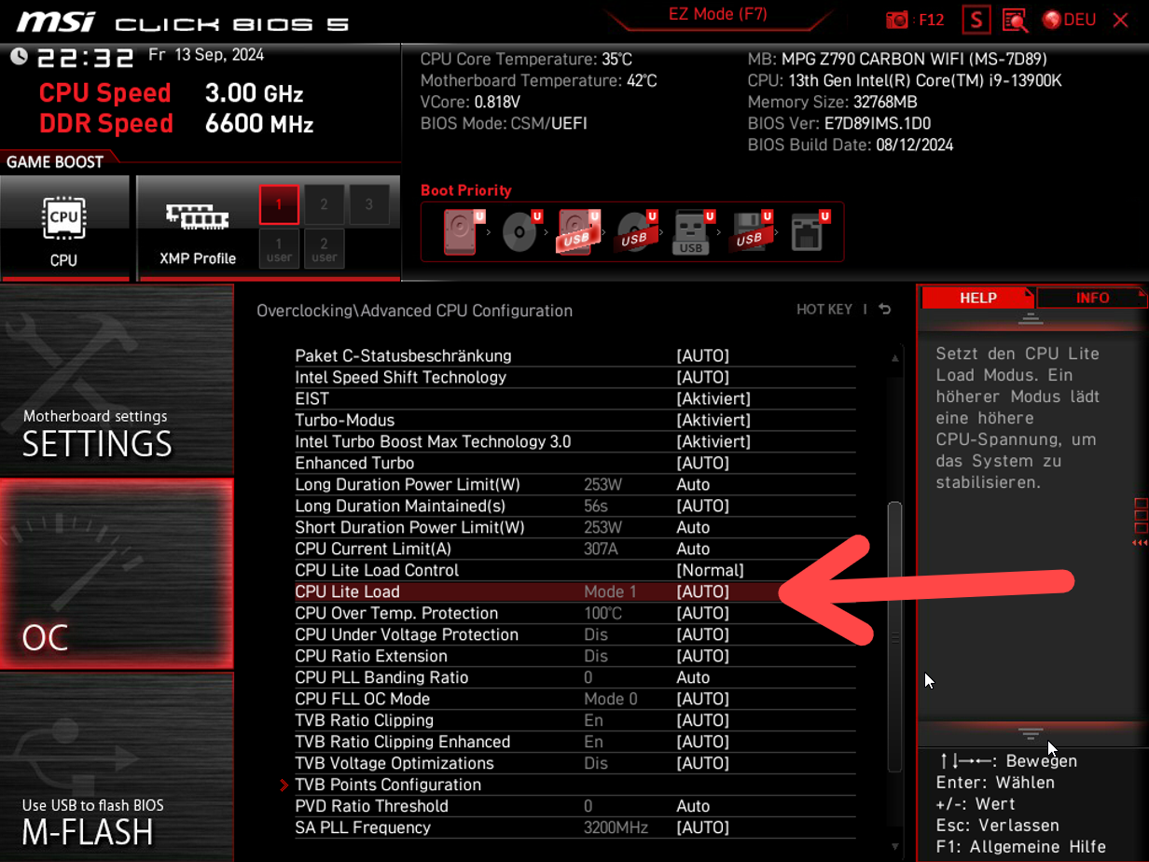Viewport: 1149px width, 862px height.
Task: Select the CPU Lite Load row label
Action: (x=347, y=591)
